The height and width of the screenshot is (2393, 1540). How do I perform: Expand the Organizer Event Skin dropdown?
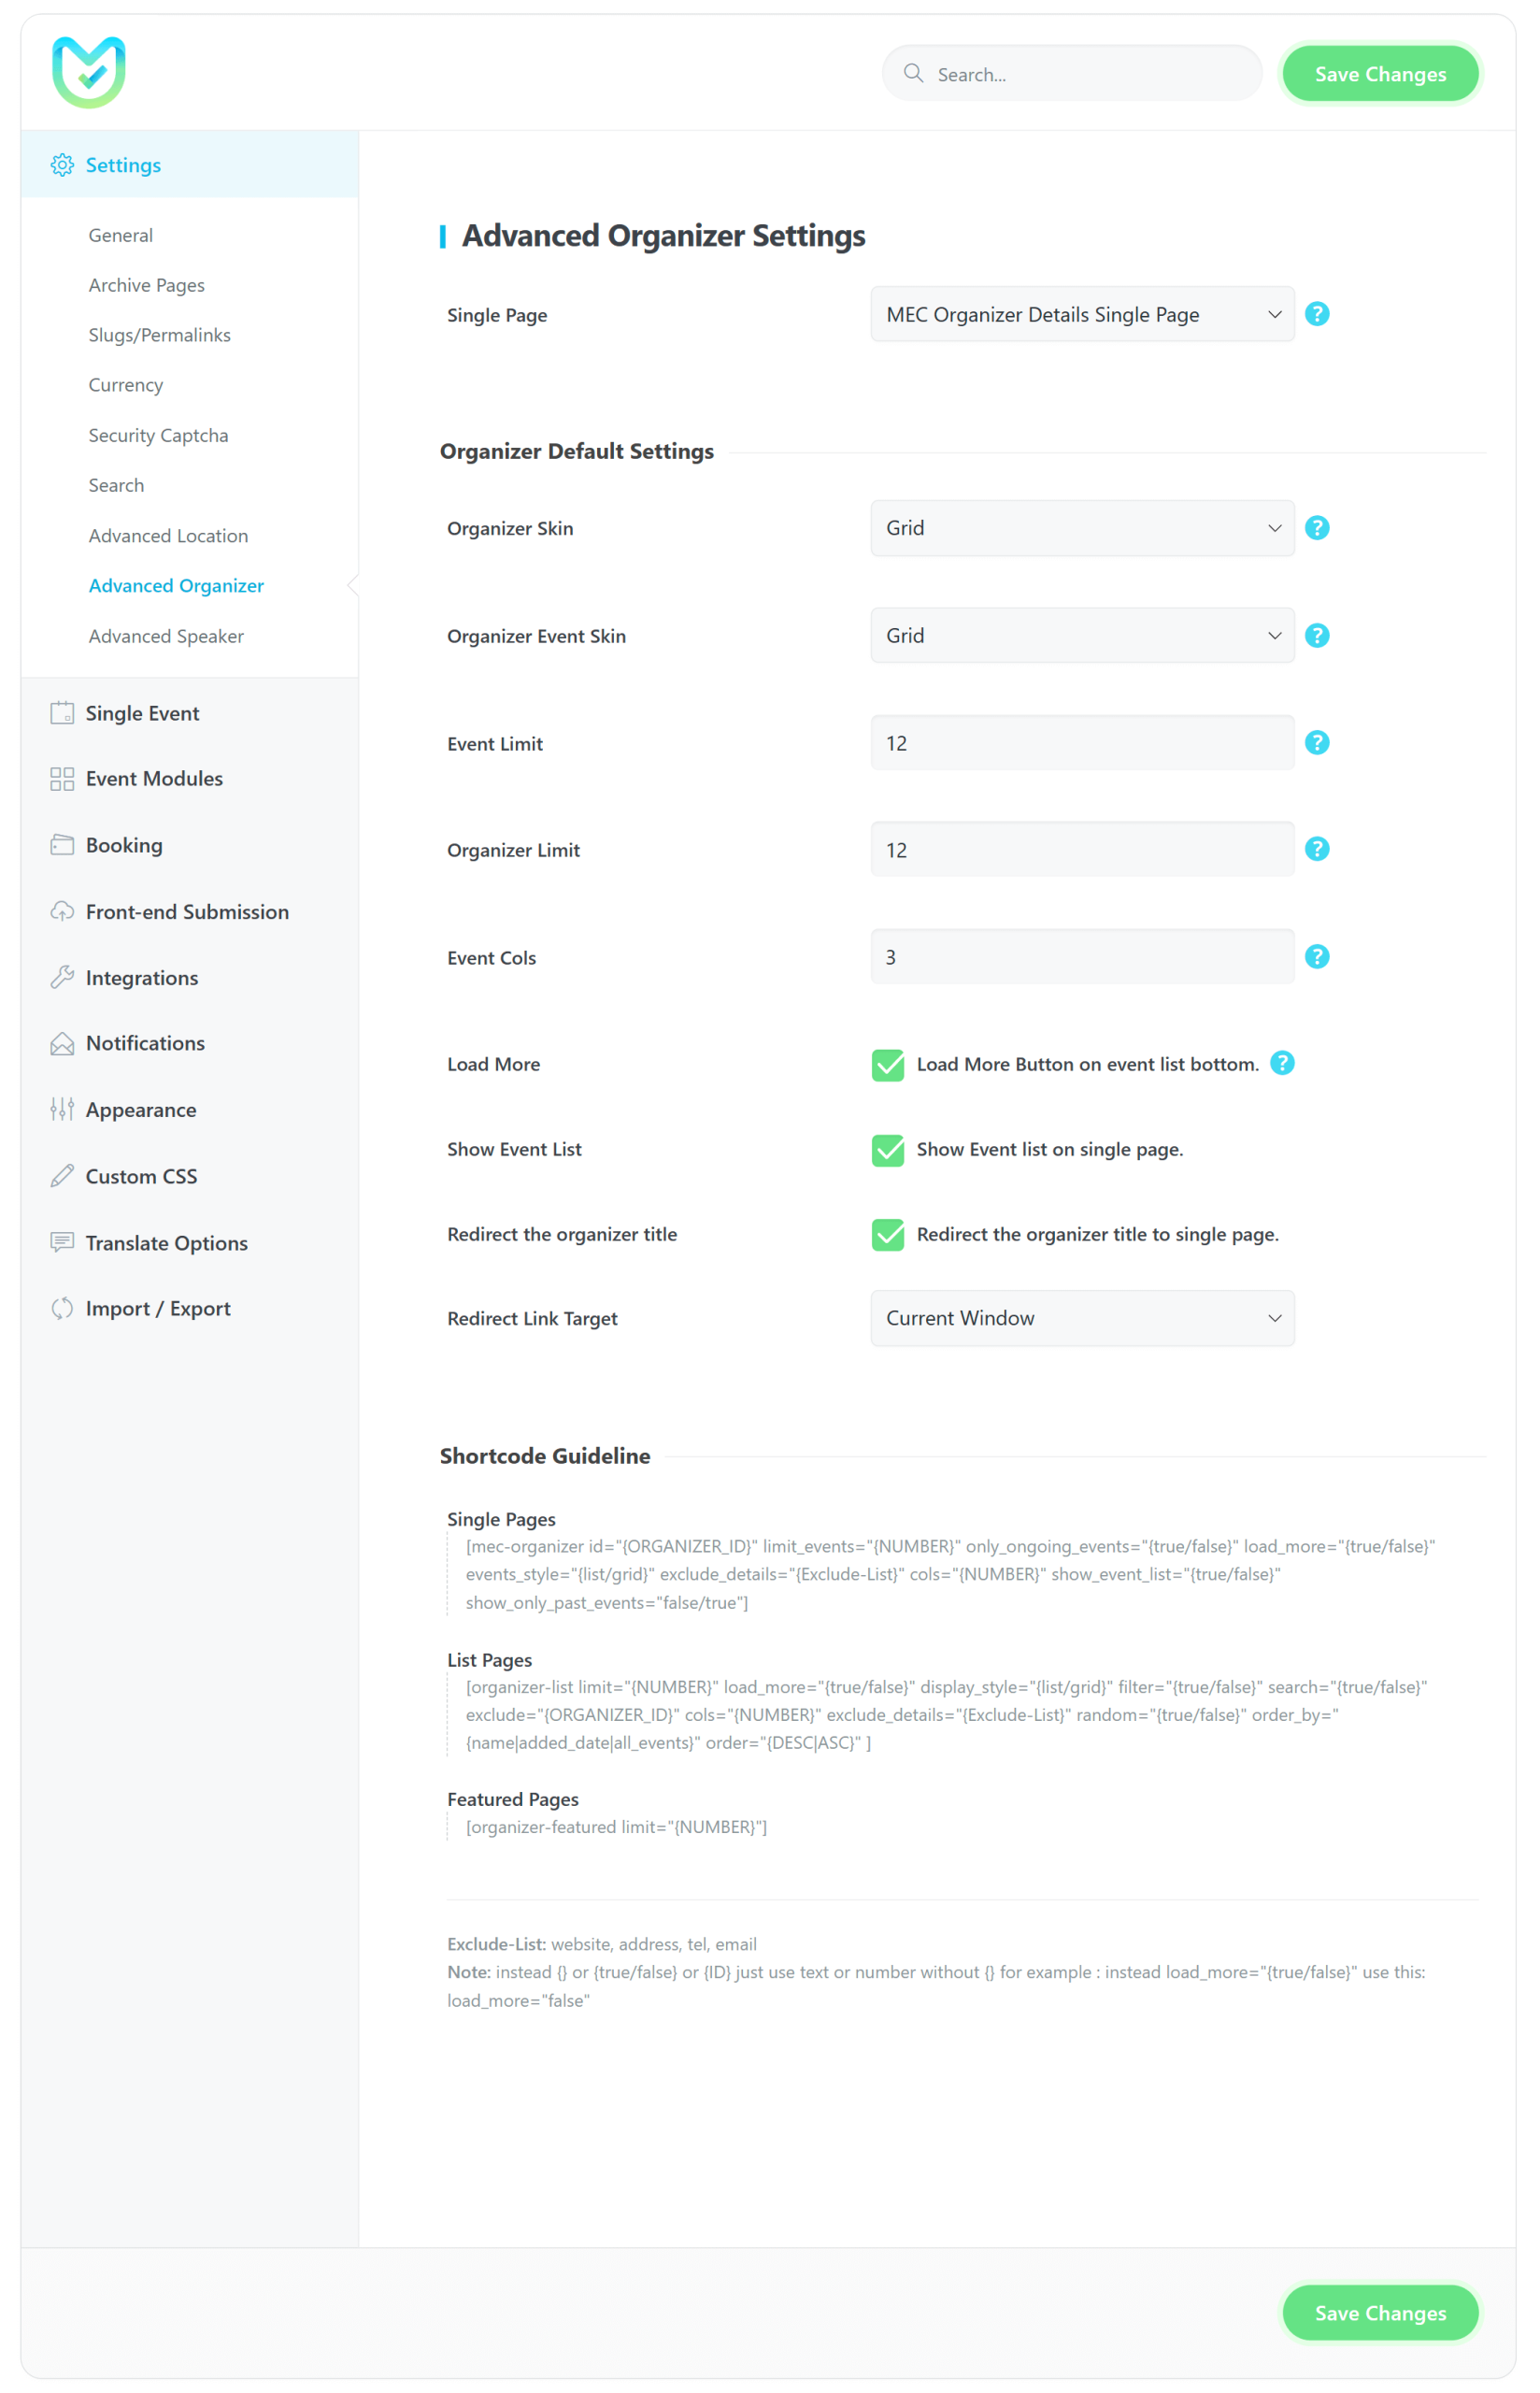[1082, 636]
